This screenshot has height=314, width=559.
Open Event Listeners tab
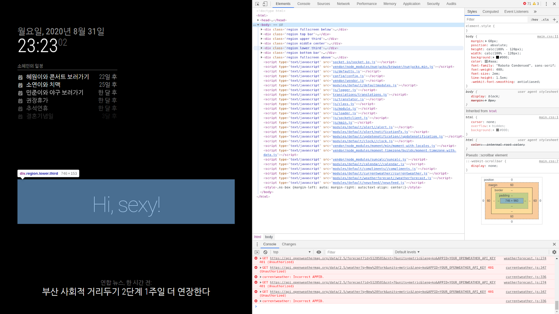pos(516,12)
